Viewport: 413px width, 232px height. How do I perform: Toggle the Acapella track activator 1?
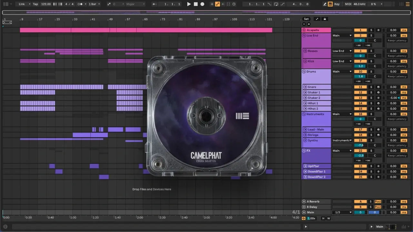[x=360, y=30]
